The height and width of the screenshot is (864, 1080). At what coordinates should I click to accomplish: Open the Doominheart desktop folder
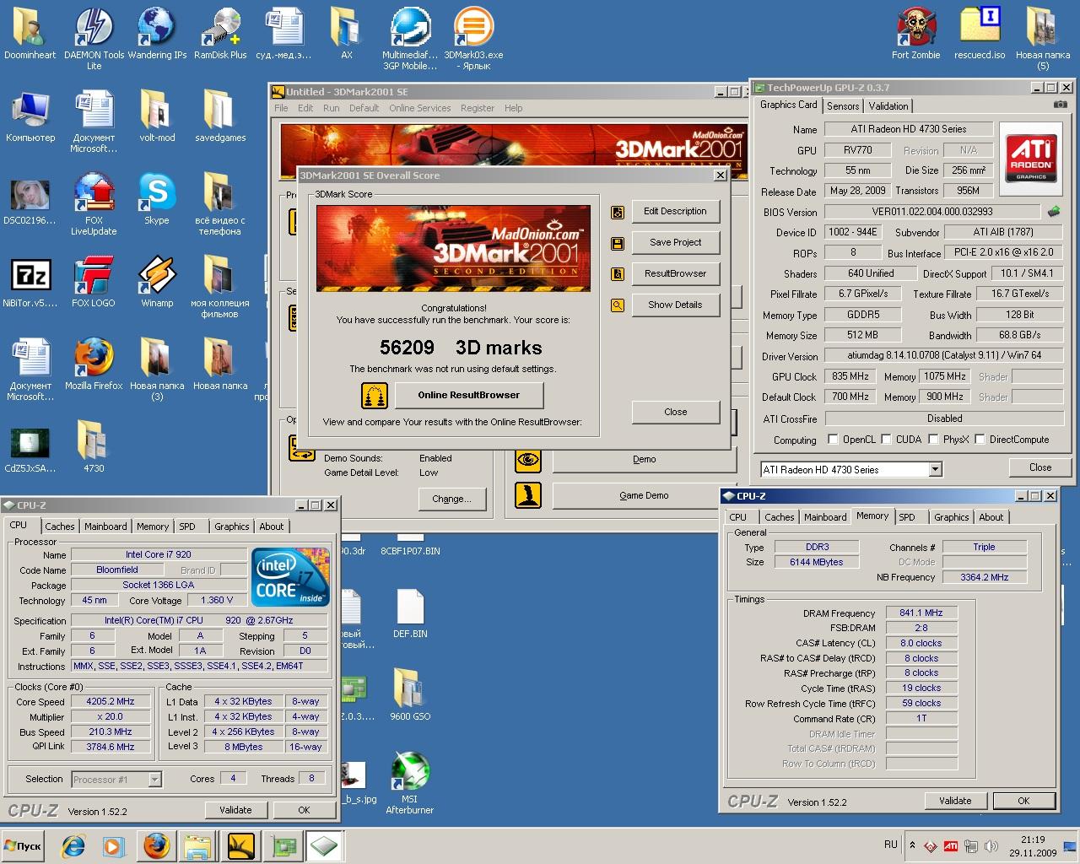[30, 34]
